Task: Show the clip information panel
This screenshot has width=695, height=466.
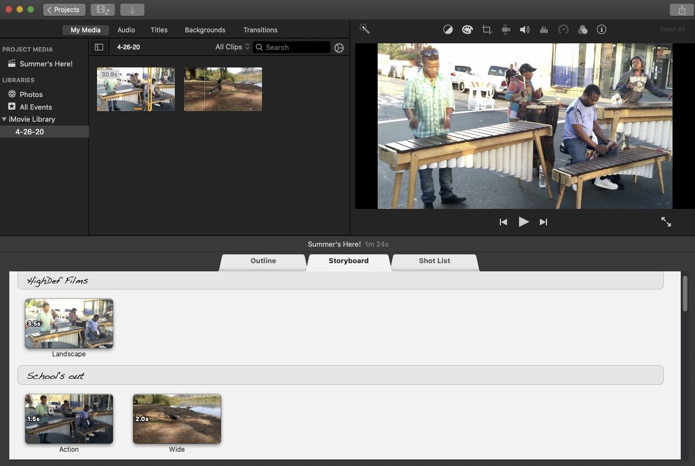Action: click(x=601, y=29)
